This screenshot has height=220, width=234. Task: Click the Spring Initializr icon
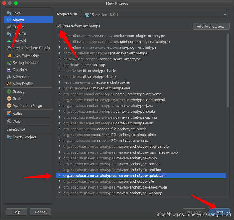pos(9,63)
